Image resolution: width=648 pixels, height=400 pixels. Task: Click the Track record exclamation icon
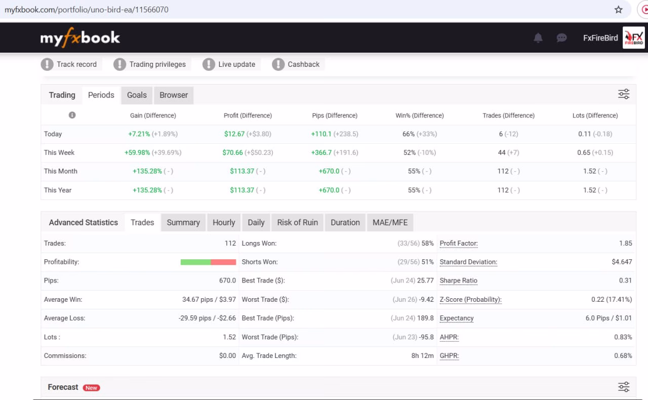coord(47,64)
